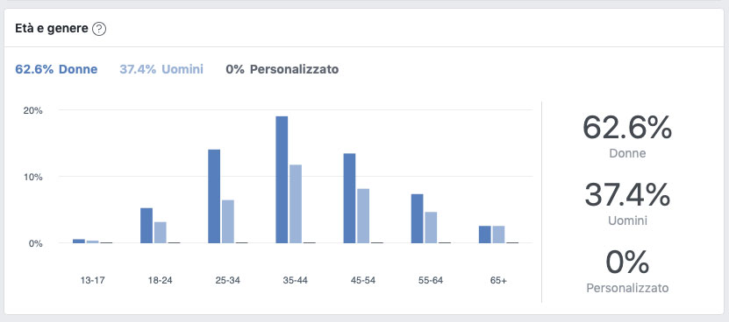The width and height of the screenshot is (729, 322).
Task: Open the help icon beside Età e genere
Action: (99, 29)
